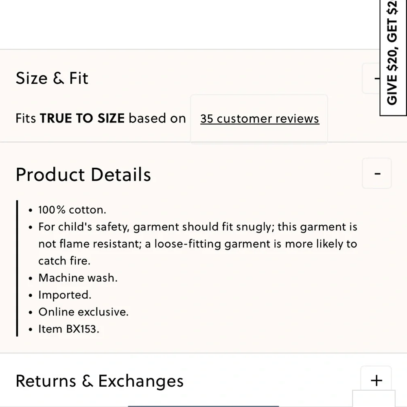Click the 'catch fire.' line of text
Image resolution: width=407 pixels, height=407 pixels.
64,261
